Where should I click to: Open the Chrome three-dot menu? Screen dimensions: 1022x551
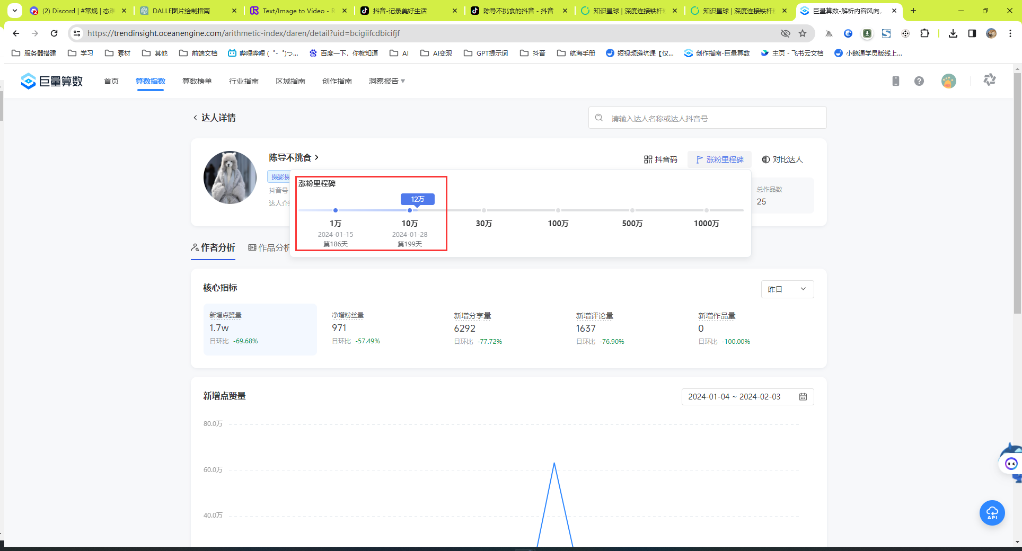pos(1010,33)
